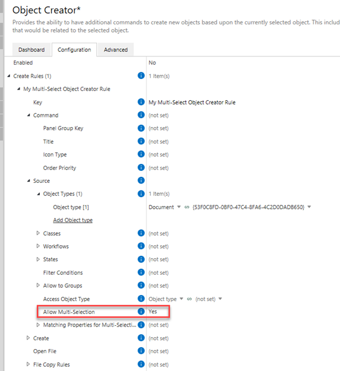Expand the Allow to Groups node
Viewport: 340px width, 371px height.
tap(38, 286)
